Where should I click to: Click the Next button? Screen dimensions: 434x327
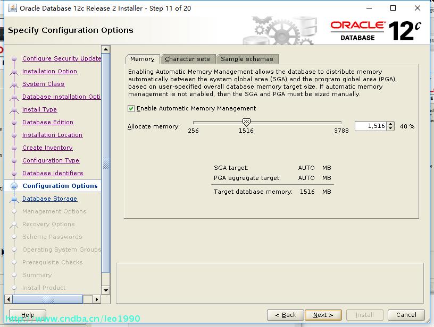coord(323,315)
